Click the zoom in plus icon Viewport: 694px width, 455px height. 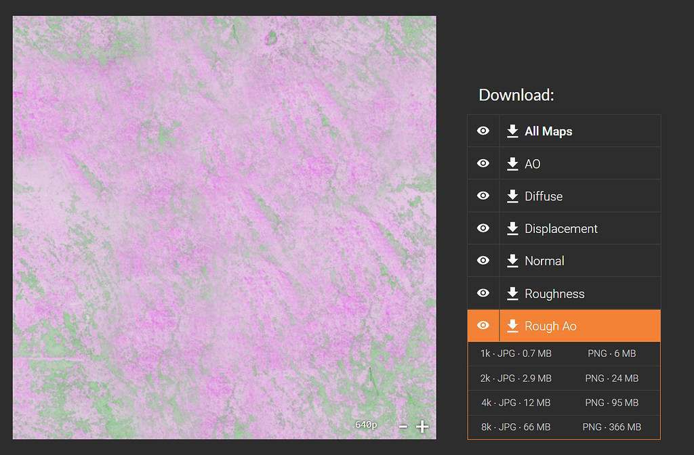pos(422,426)
